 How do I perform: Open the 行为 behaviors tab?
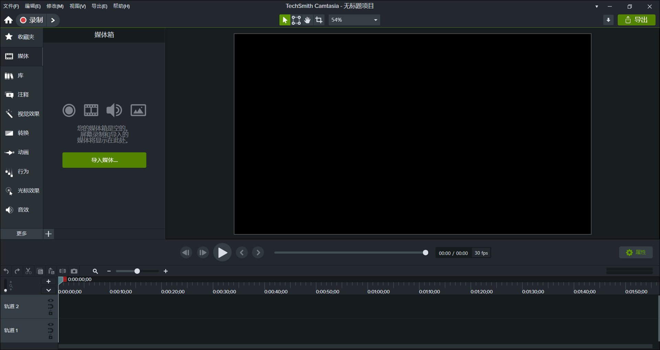[21, 172]
